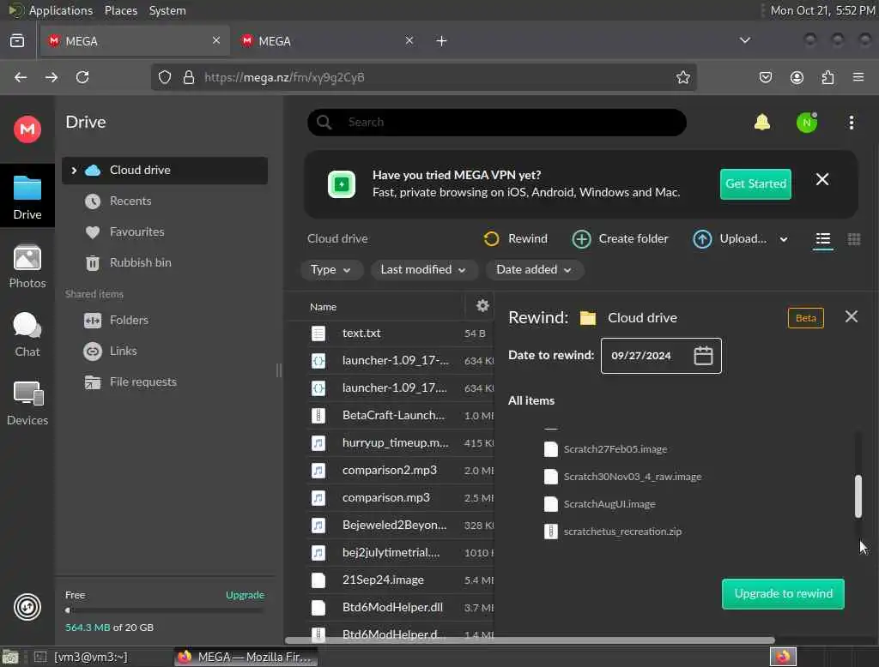The image size is (879, 667).
Task: Switch to grid view
Action: pyautogui.click(x=853, y=239)
